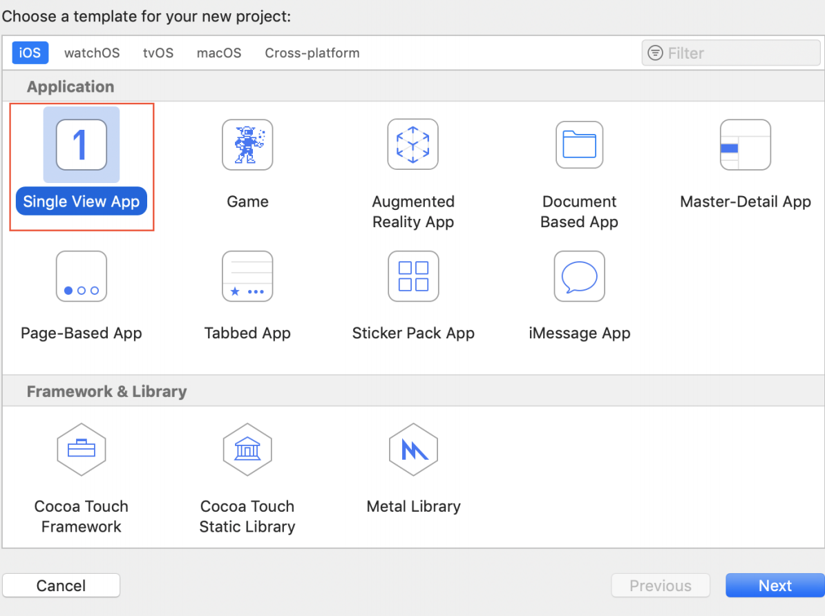Click the Previous button
Screen dimensions: 825x616
pyautogui.click(x=661, y=585)
